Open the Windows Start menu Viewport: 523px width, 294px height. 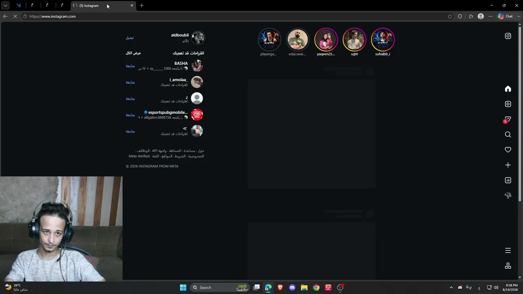click(183, 287)
